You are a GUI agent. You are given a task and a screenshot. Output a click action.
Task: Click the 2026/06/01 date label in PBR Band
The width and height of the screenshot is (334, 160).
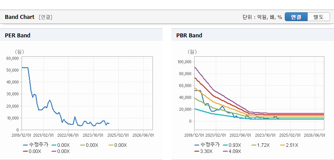pos(314,135)
